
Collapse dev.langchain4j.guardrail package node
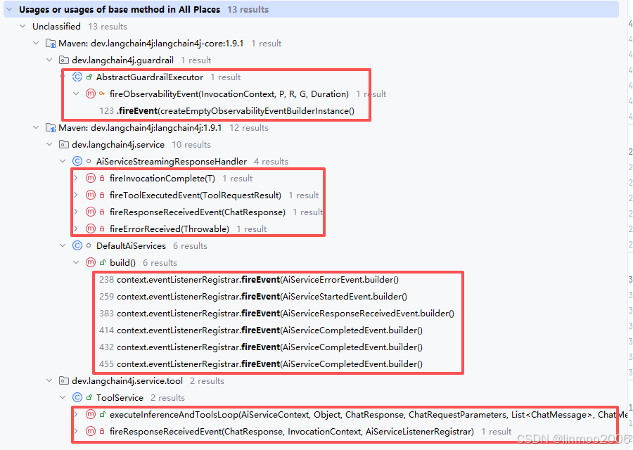coord(49,60)
